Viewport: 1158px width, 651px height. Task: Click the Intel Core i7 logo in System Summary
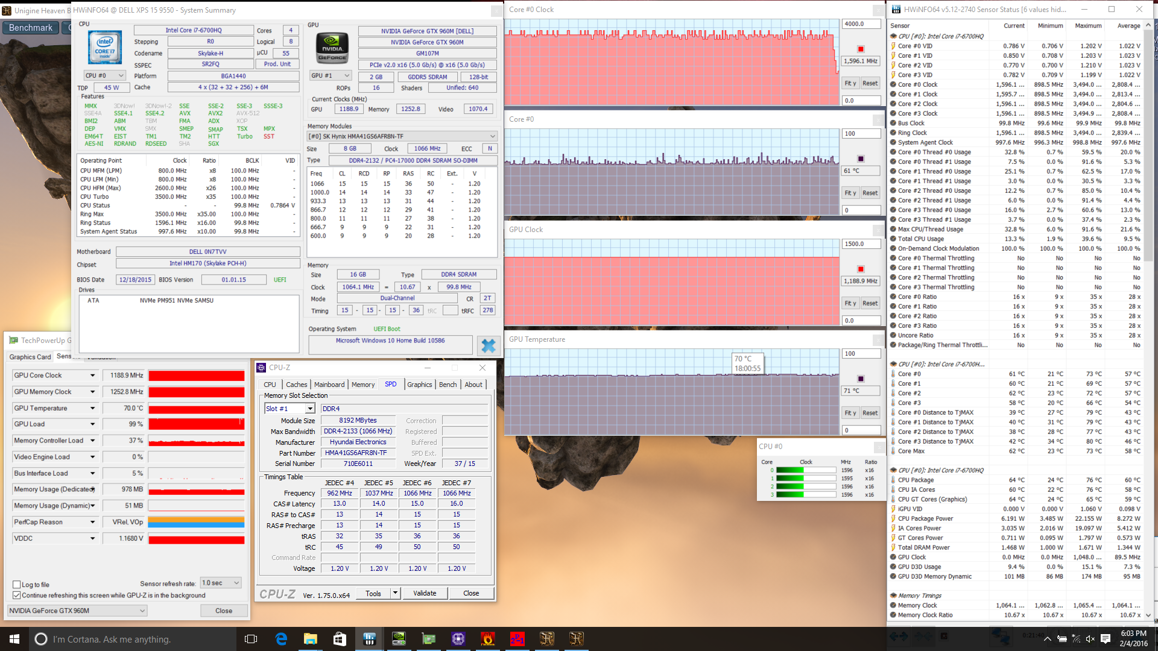tap(105, 48)
